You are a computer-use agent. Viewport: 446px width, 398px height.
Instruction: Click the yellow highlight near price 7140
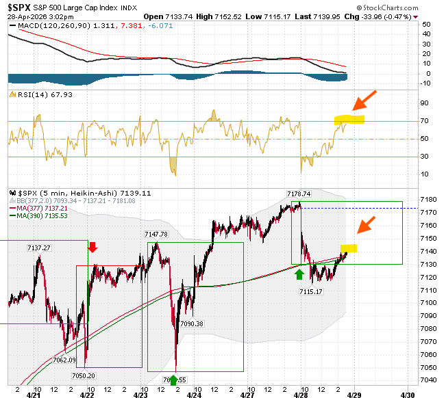click(x=349, y=248)
